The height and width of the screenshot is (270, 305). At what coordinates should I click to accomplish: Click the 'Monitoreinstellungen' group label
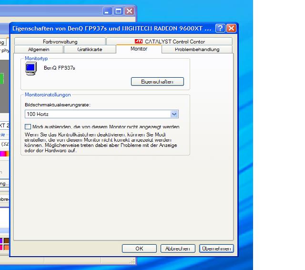tap(48, 94)
